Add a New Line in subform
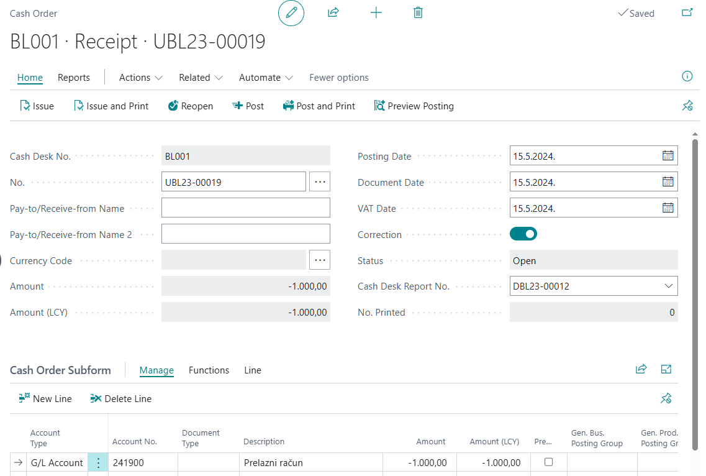 pyautogui.click(x=45, y=398)
